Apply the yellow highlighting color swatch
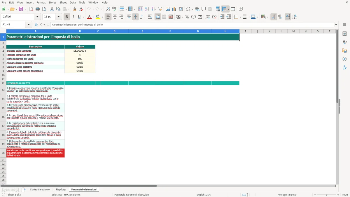 (98, 17)
